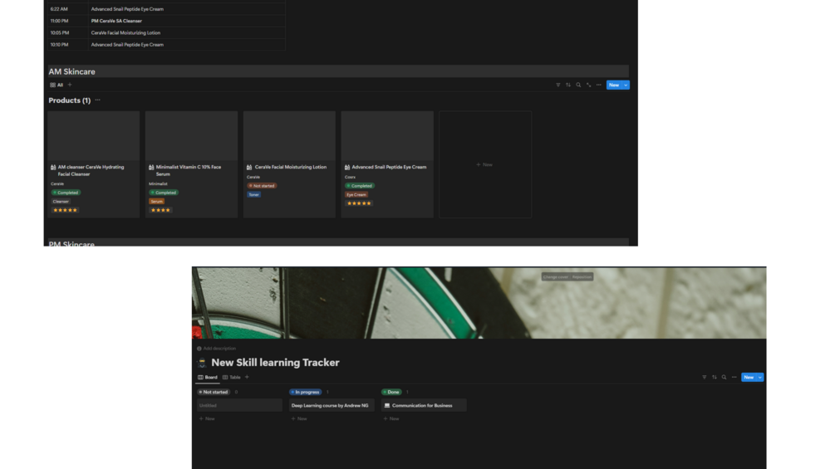Click In progress column label
The height and width of the screenshot is (469, 835).
[305, 392]
